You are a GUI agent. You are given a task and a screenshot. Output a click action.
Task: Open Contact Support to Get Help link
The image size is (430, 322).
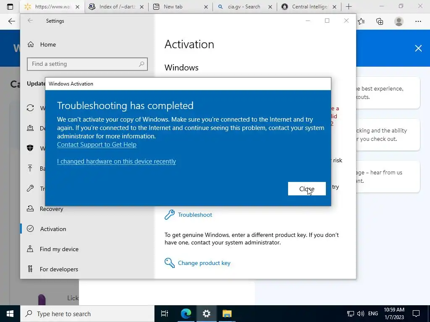(97, 145)
